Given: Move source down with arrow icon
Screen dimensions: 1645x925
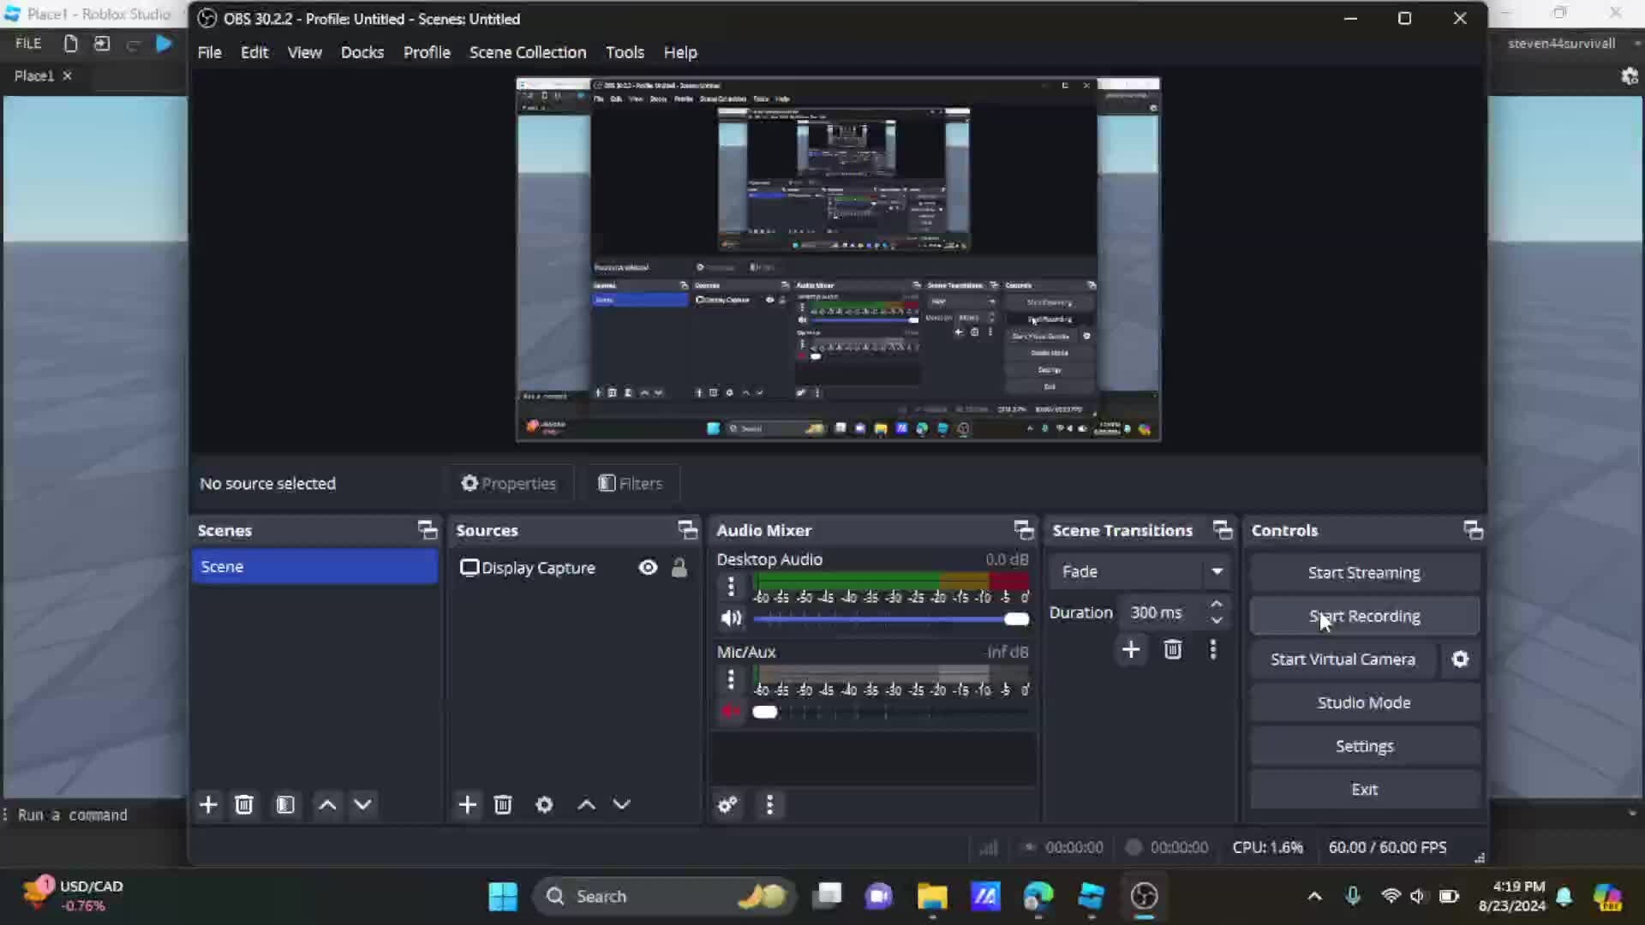Looking at the screenshot, I should tap(622, 804).
